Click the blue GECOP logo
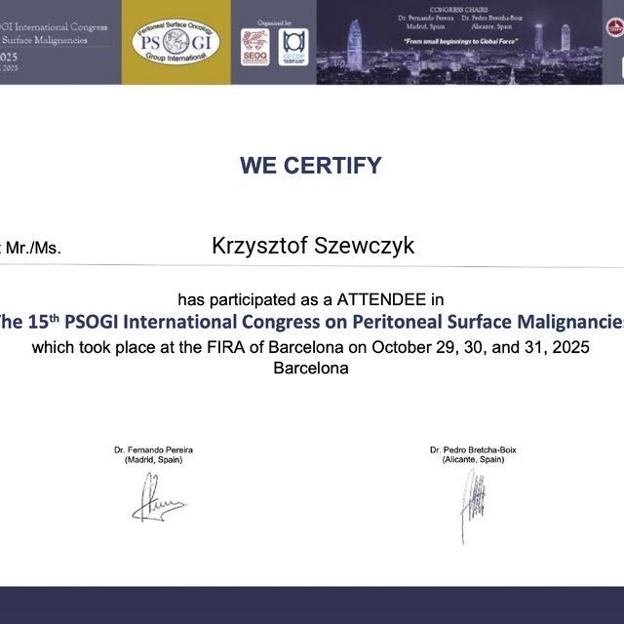This screenshot has height=624, width=624. 293,47
